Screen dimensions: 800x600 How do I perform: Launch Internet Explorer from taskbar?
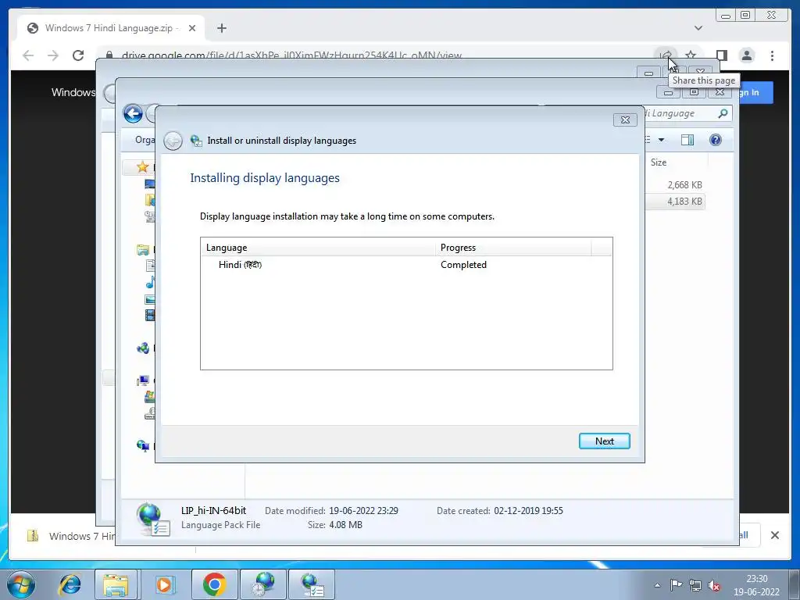(x=70, y=584)
